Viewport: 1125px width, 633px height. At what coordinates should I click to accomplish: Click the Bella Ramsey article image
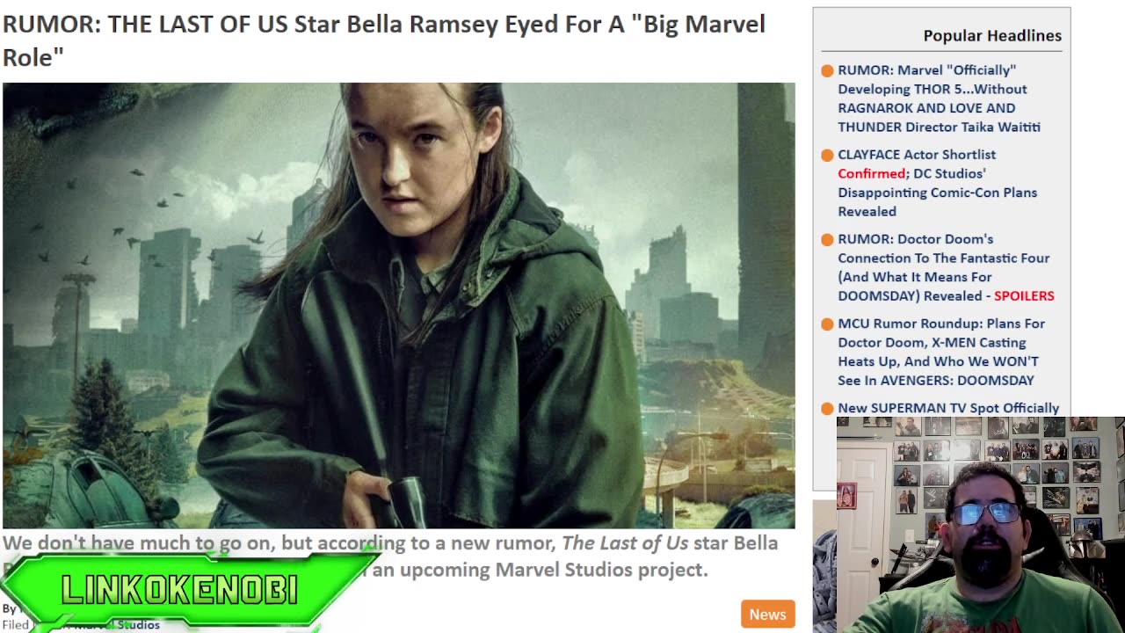pyautogui.click(x=398, y=305)
